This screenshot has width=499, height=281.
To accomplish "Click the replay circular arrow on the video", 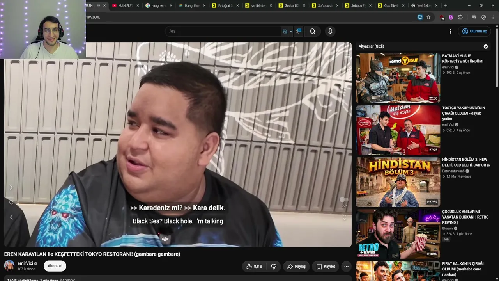I will 11,202.
